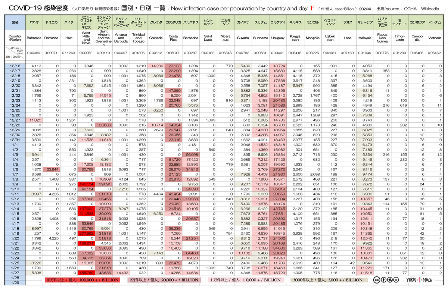The image size is (448, 288).
Task: Click the Barbados cell value 64.460
Action: (x=191, y=253)
